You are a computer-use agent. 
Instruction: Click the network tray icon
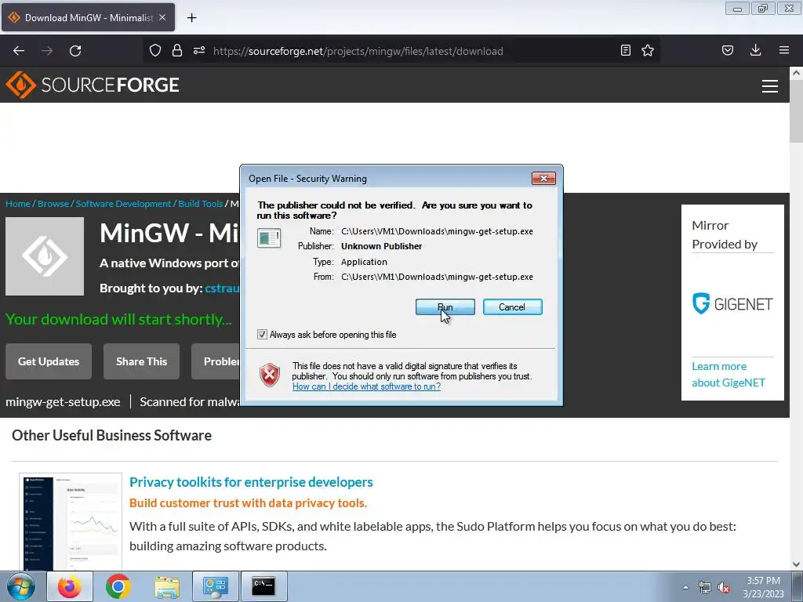coord(705,588)
